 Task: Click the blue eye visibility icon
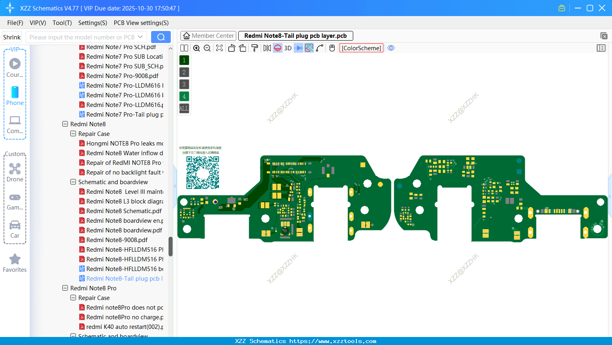pyautogui.click(x=391, y=48)
